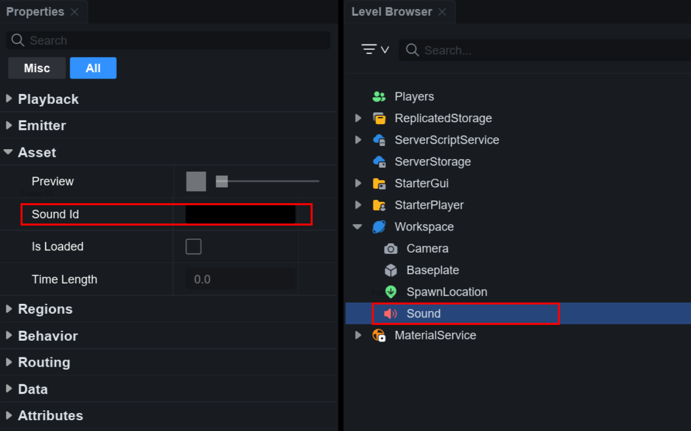
Task: Click the Players service icon
Action: coord(379,97)
